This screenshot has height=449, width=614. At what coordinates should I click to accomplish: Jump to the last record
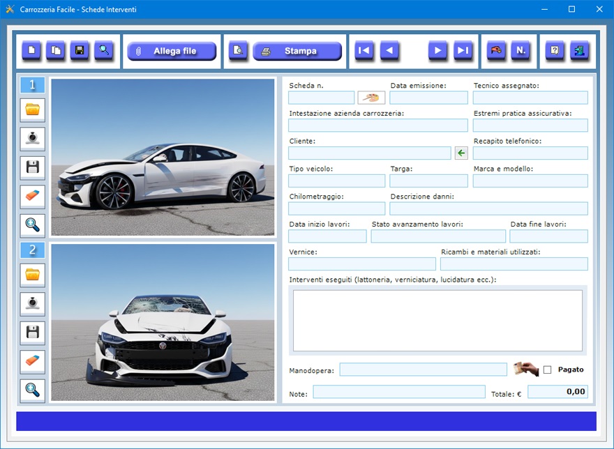pyautogui.click(x=463, y=51)
